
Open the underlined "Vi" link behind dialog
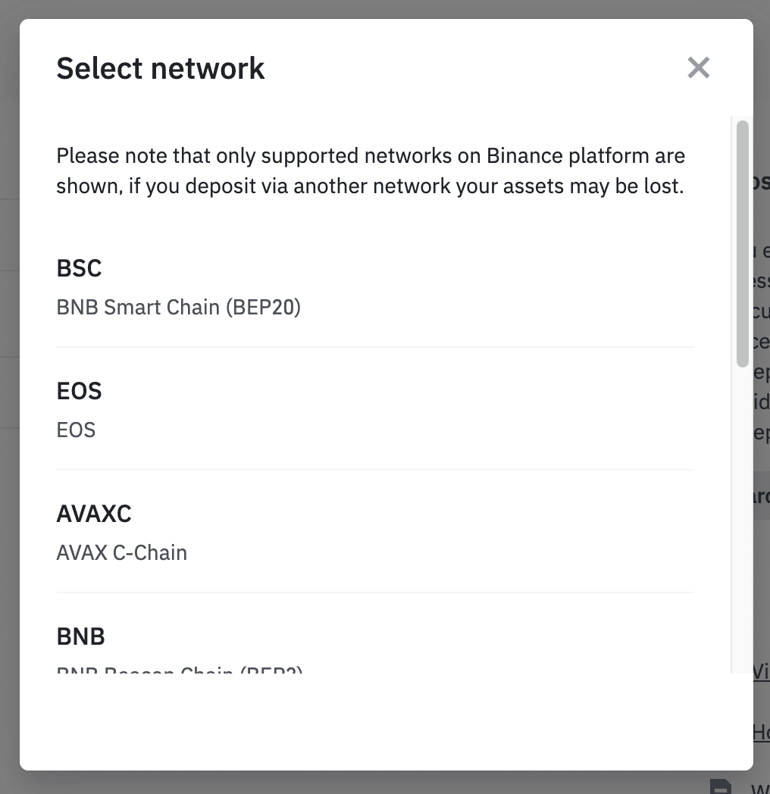pos(761,671)
